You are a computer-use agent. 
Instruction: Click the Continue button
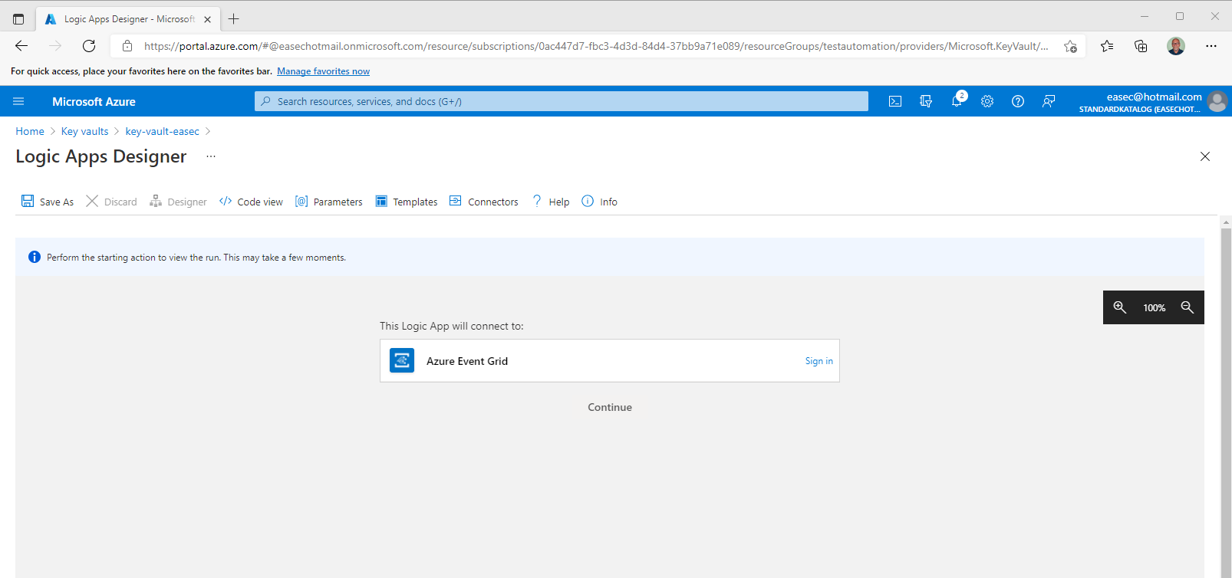[610, 407]
